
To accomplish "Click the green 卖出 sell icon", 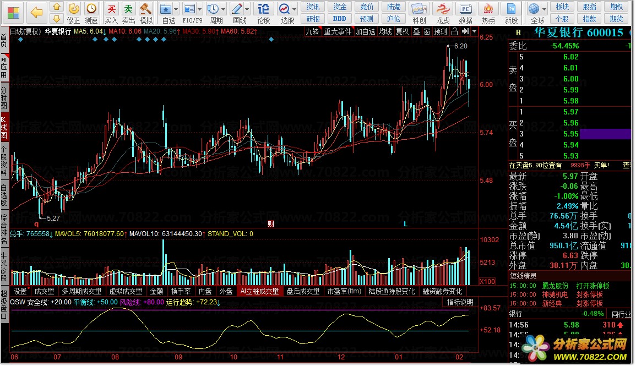I will click(129, 8).
